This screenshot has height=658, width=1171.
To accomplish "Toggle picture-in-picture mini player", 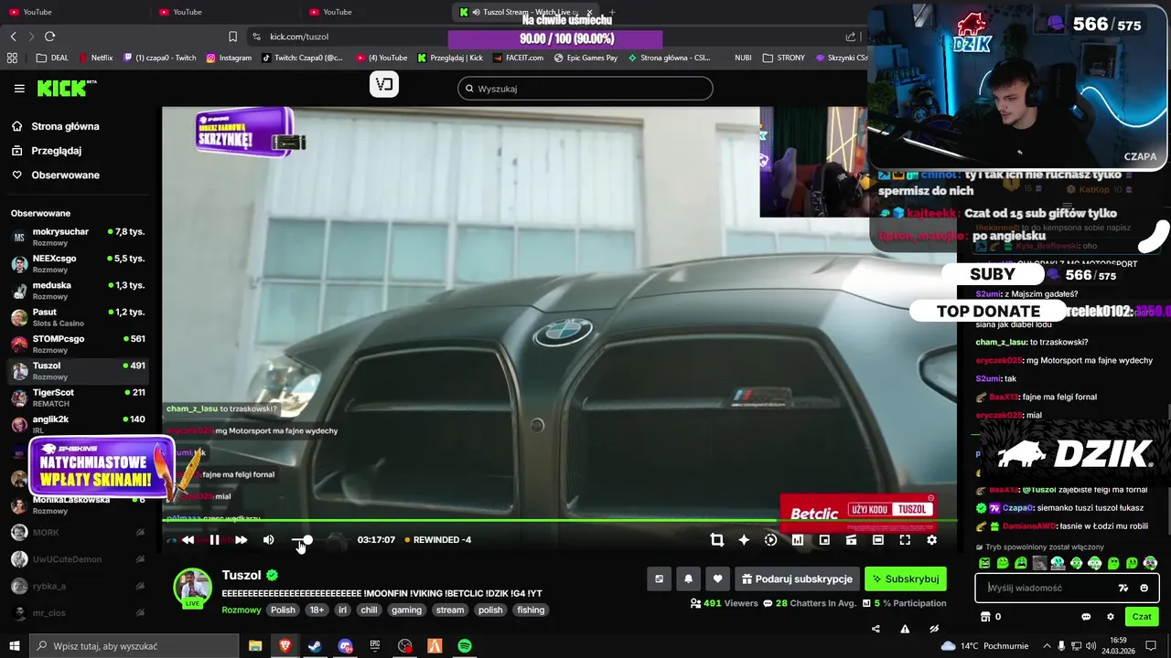I will click(824, 540).
